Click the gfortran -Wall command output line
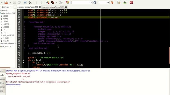The image size is (170, 95). pyautogui.click(x=48, y=71)
